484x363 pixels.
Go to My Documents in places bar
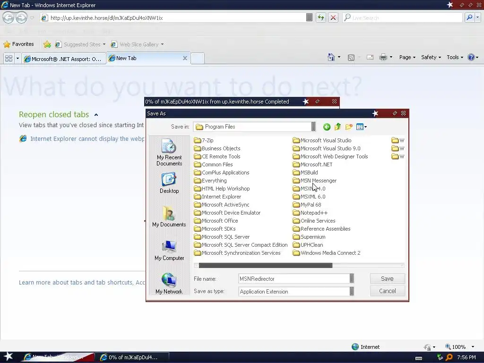[169, 216]
